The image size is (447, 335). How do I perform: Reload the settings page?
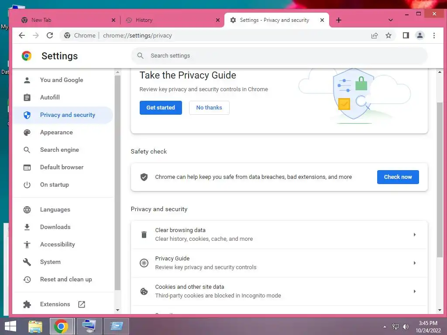(x=50, y=35)
